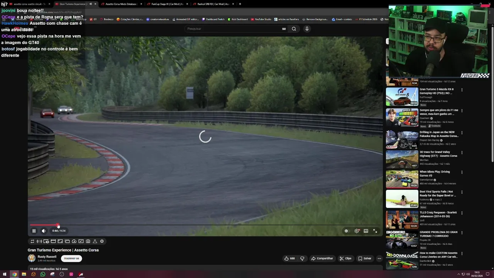Viewport: 494px width, 278px height.
Task: Open the 'Assetto Corsa Mods Database' tab
Action: pyautogui.click(x=121, y=4)
